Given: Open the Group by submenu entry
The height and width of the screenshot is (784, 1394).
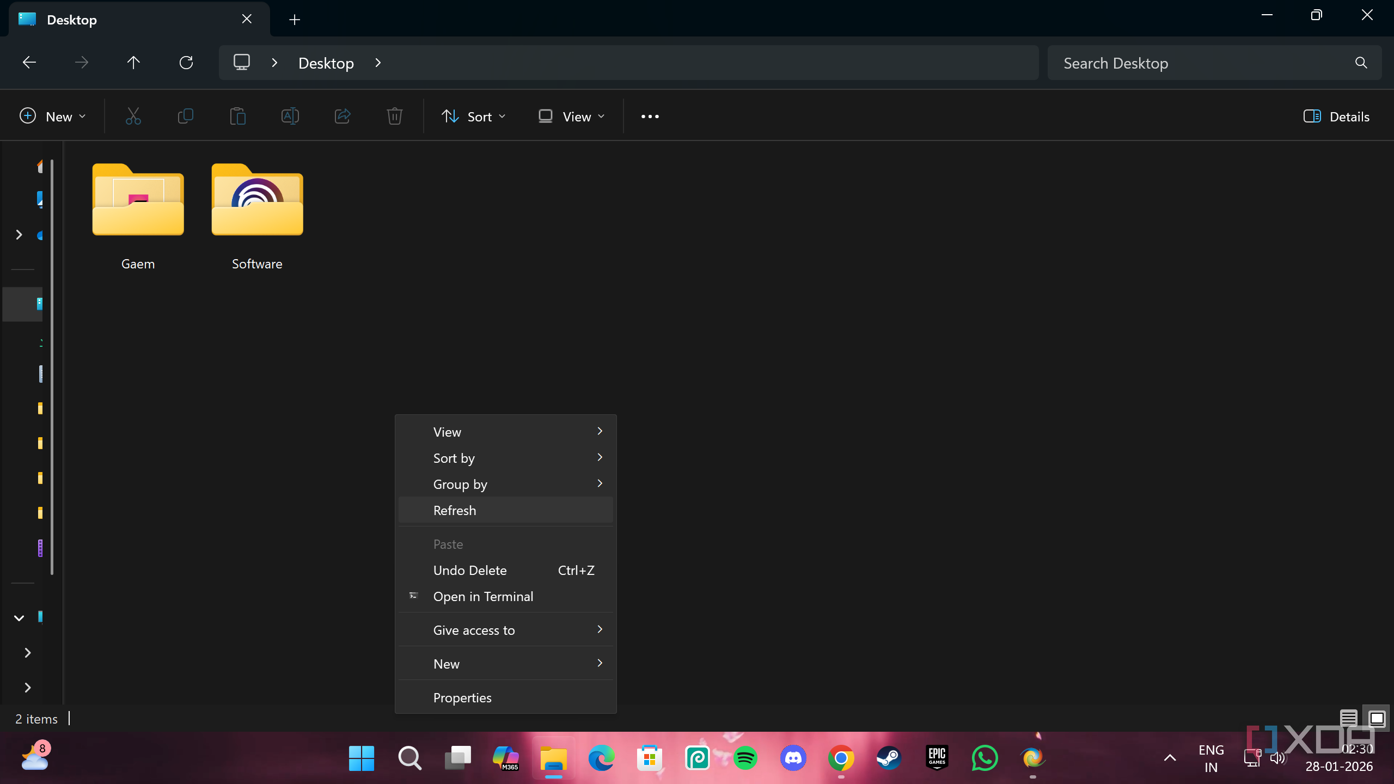Looking at the screenshot, I should (x=506, y=484).
